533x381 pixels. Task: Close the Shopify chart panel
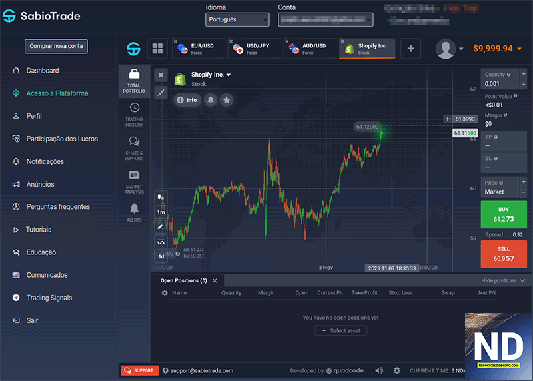coord(161,75)
